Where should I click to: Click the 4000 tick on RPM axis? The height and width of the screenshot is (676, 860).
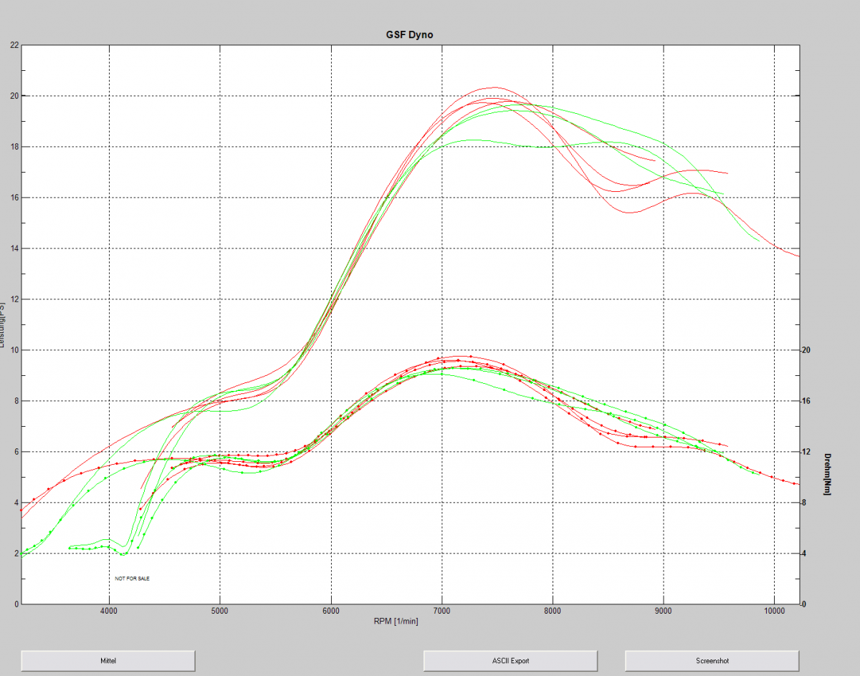pos(109,611)
